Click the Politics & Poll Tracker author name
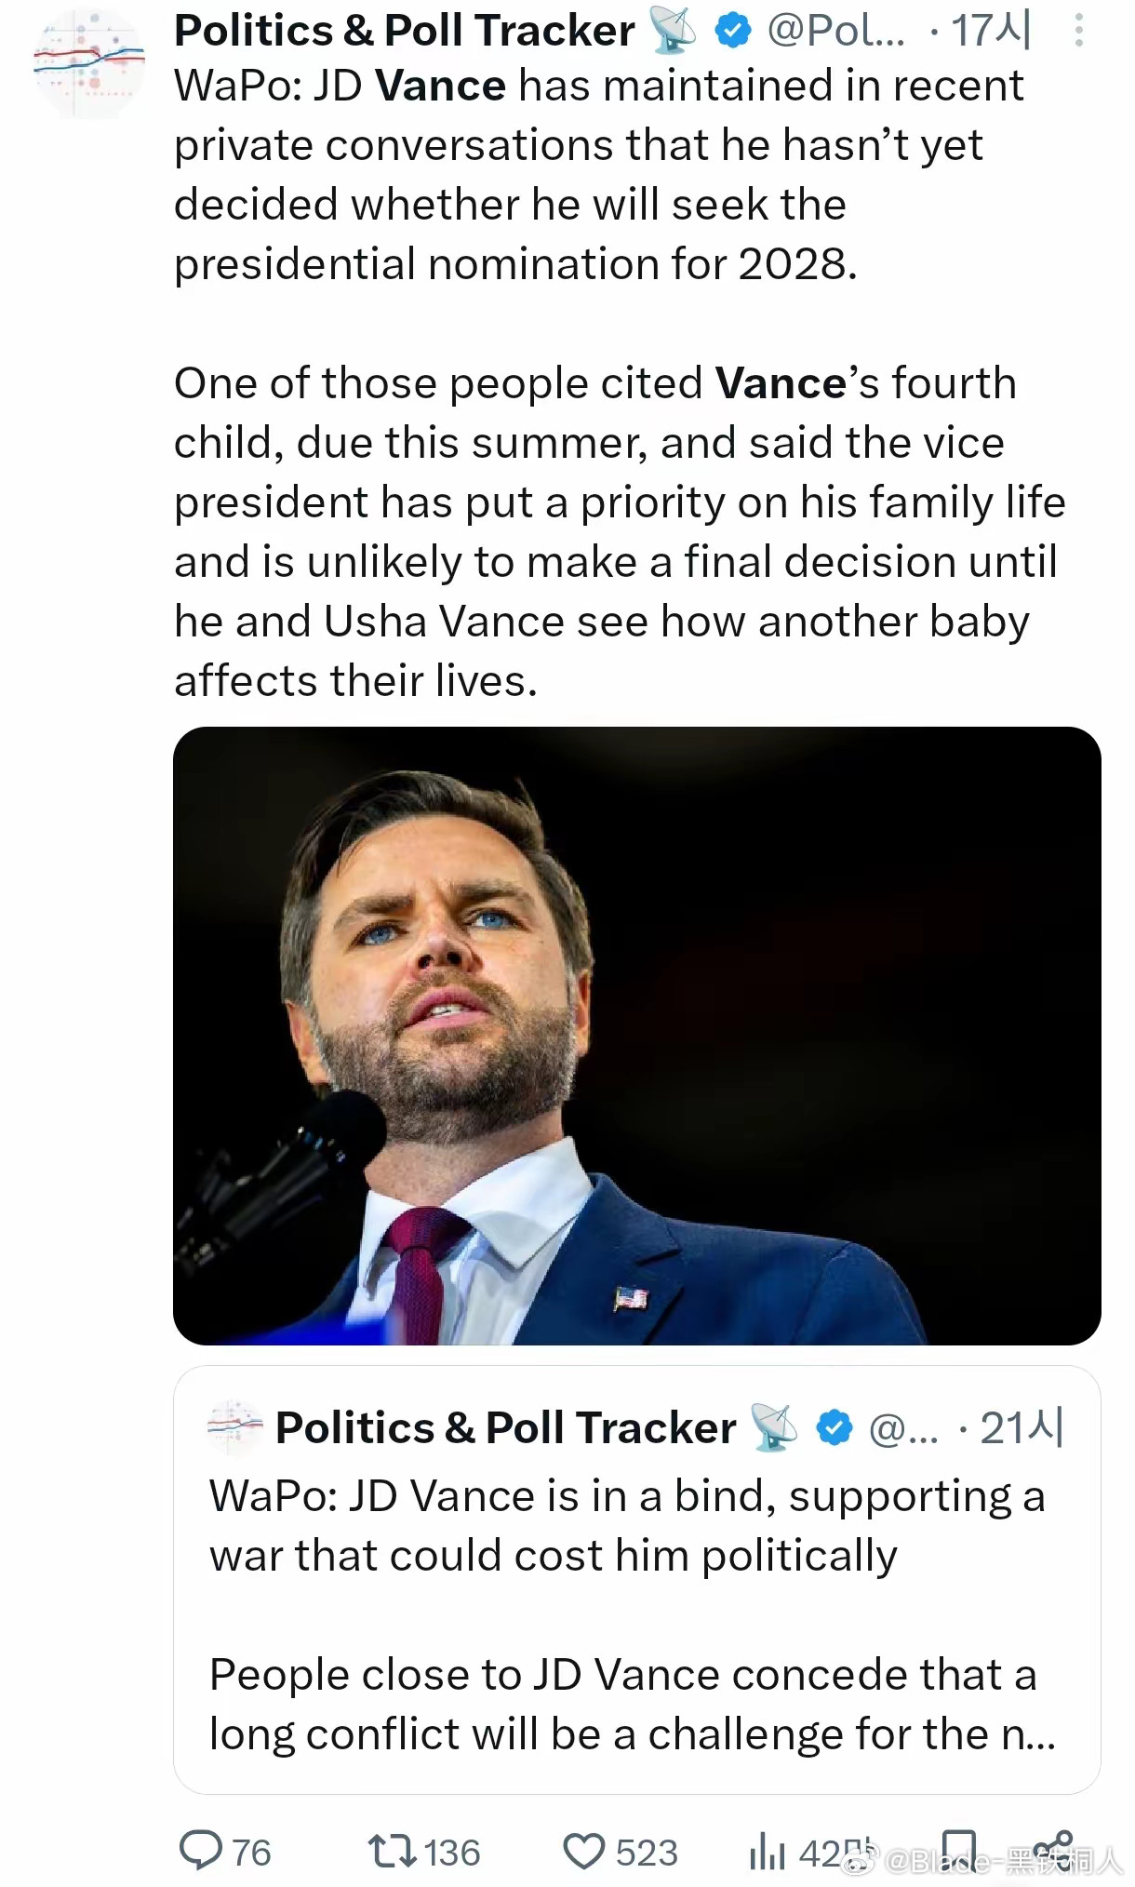Image resolution: width=1135 pixels, height=1887 pixels. click(404, 32)
